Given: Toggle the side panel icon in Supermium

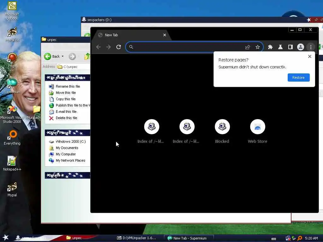Looking at the screenshot, I should click(x=291, y=47).
